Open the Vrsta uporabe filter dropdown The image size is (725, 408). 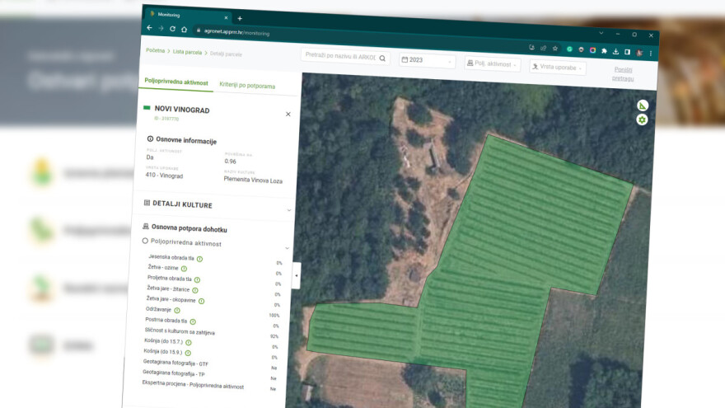click(x=557, y=68)
